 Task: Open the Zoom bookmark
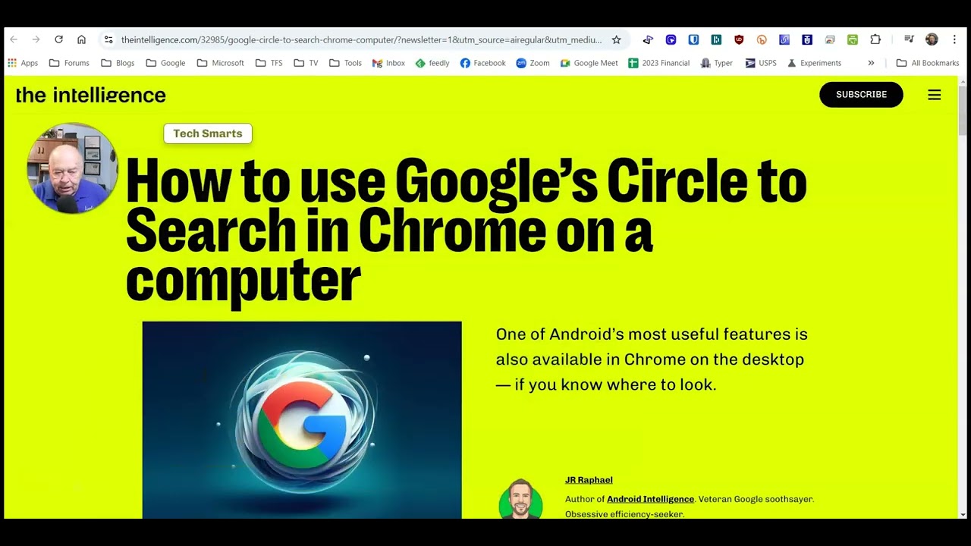point(533,63)
